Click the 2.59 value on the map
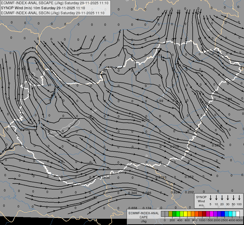The height and width of the screenshot is (225, 244). 160,101
